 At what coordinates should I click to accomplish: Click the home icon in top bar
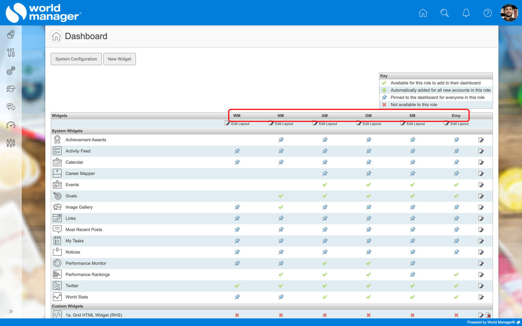423,13
